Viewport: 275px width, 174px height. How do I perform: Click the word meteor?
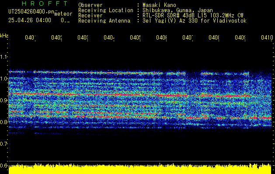point(63,14)
